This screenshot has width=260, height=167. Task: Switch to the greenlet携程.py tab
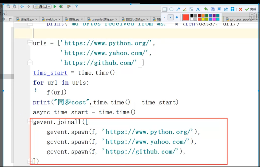coord(103,19)
